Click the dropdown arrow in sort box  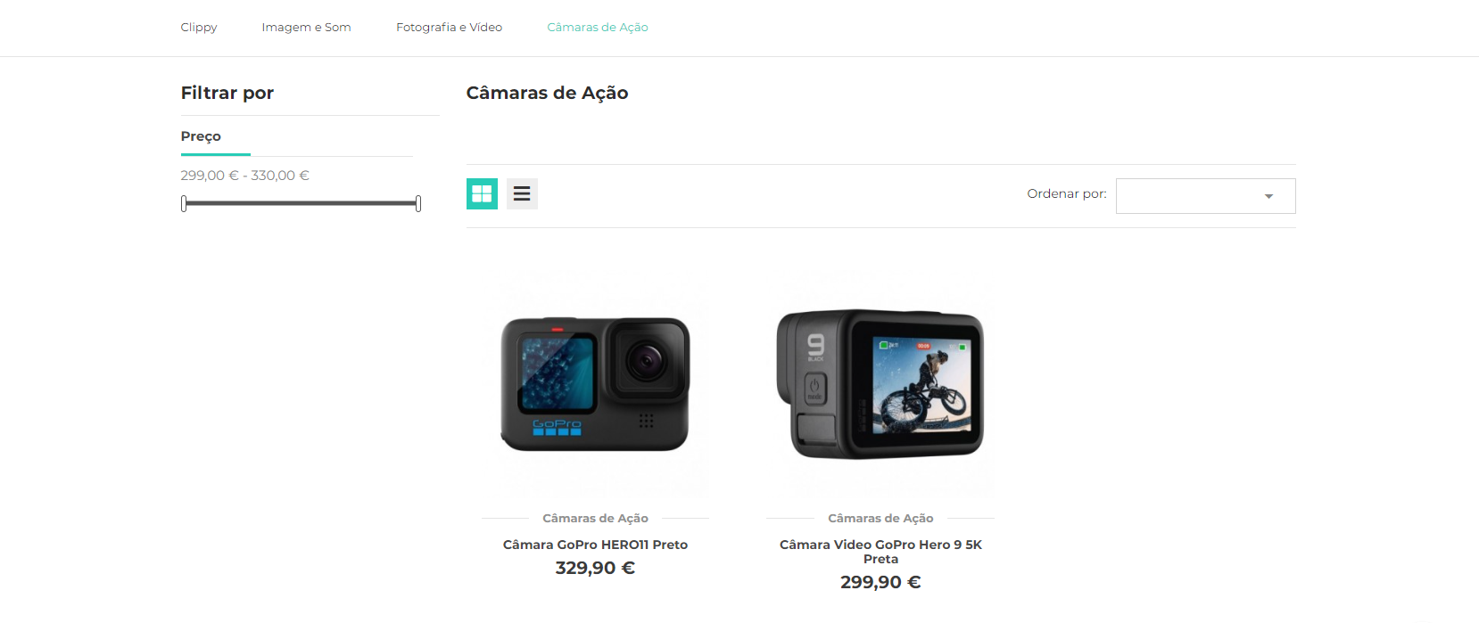(1268, 196)
